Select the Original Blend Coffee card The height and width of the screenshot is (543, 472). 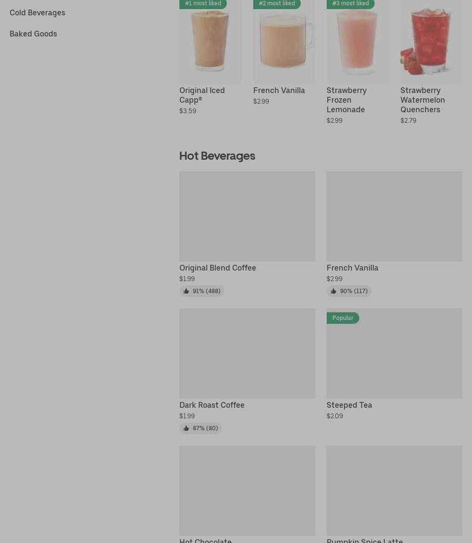247,234
